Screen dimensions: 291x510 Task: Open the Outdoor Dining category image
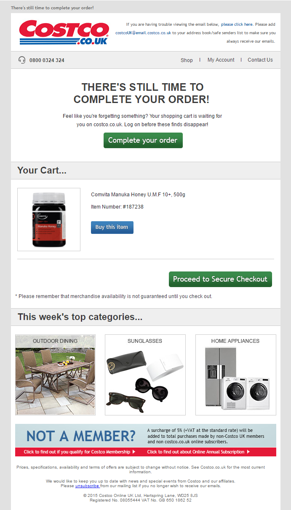(55, 375)
